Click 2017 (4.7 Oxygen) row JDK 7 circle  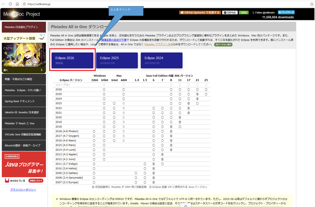pos(162,136)
